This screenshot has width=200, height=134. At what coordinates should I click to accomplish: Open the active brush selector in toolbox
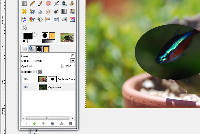pos(45,36)
